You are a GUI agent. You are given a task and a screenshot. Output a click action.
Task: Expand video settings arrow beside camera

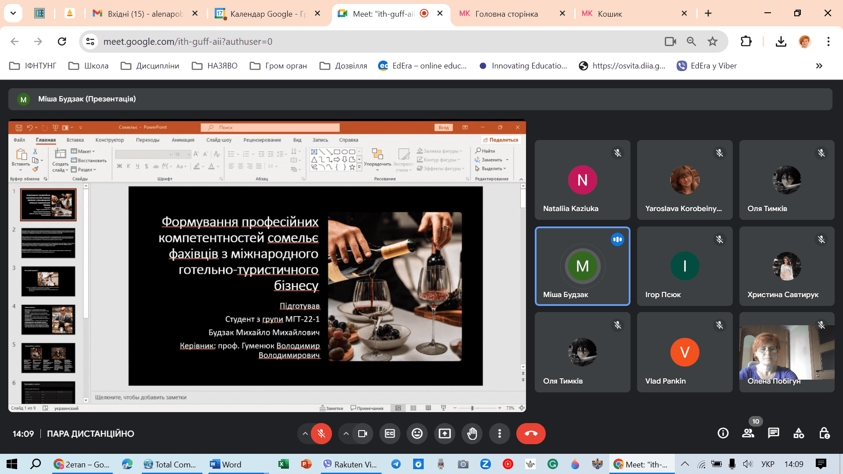346,434
